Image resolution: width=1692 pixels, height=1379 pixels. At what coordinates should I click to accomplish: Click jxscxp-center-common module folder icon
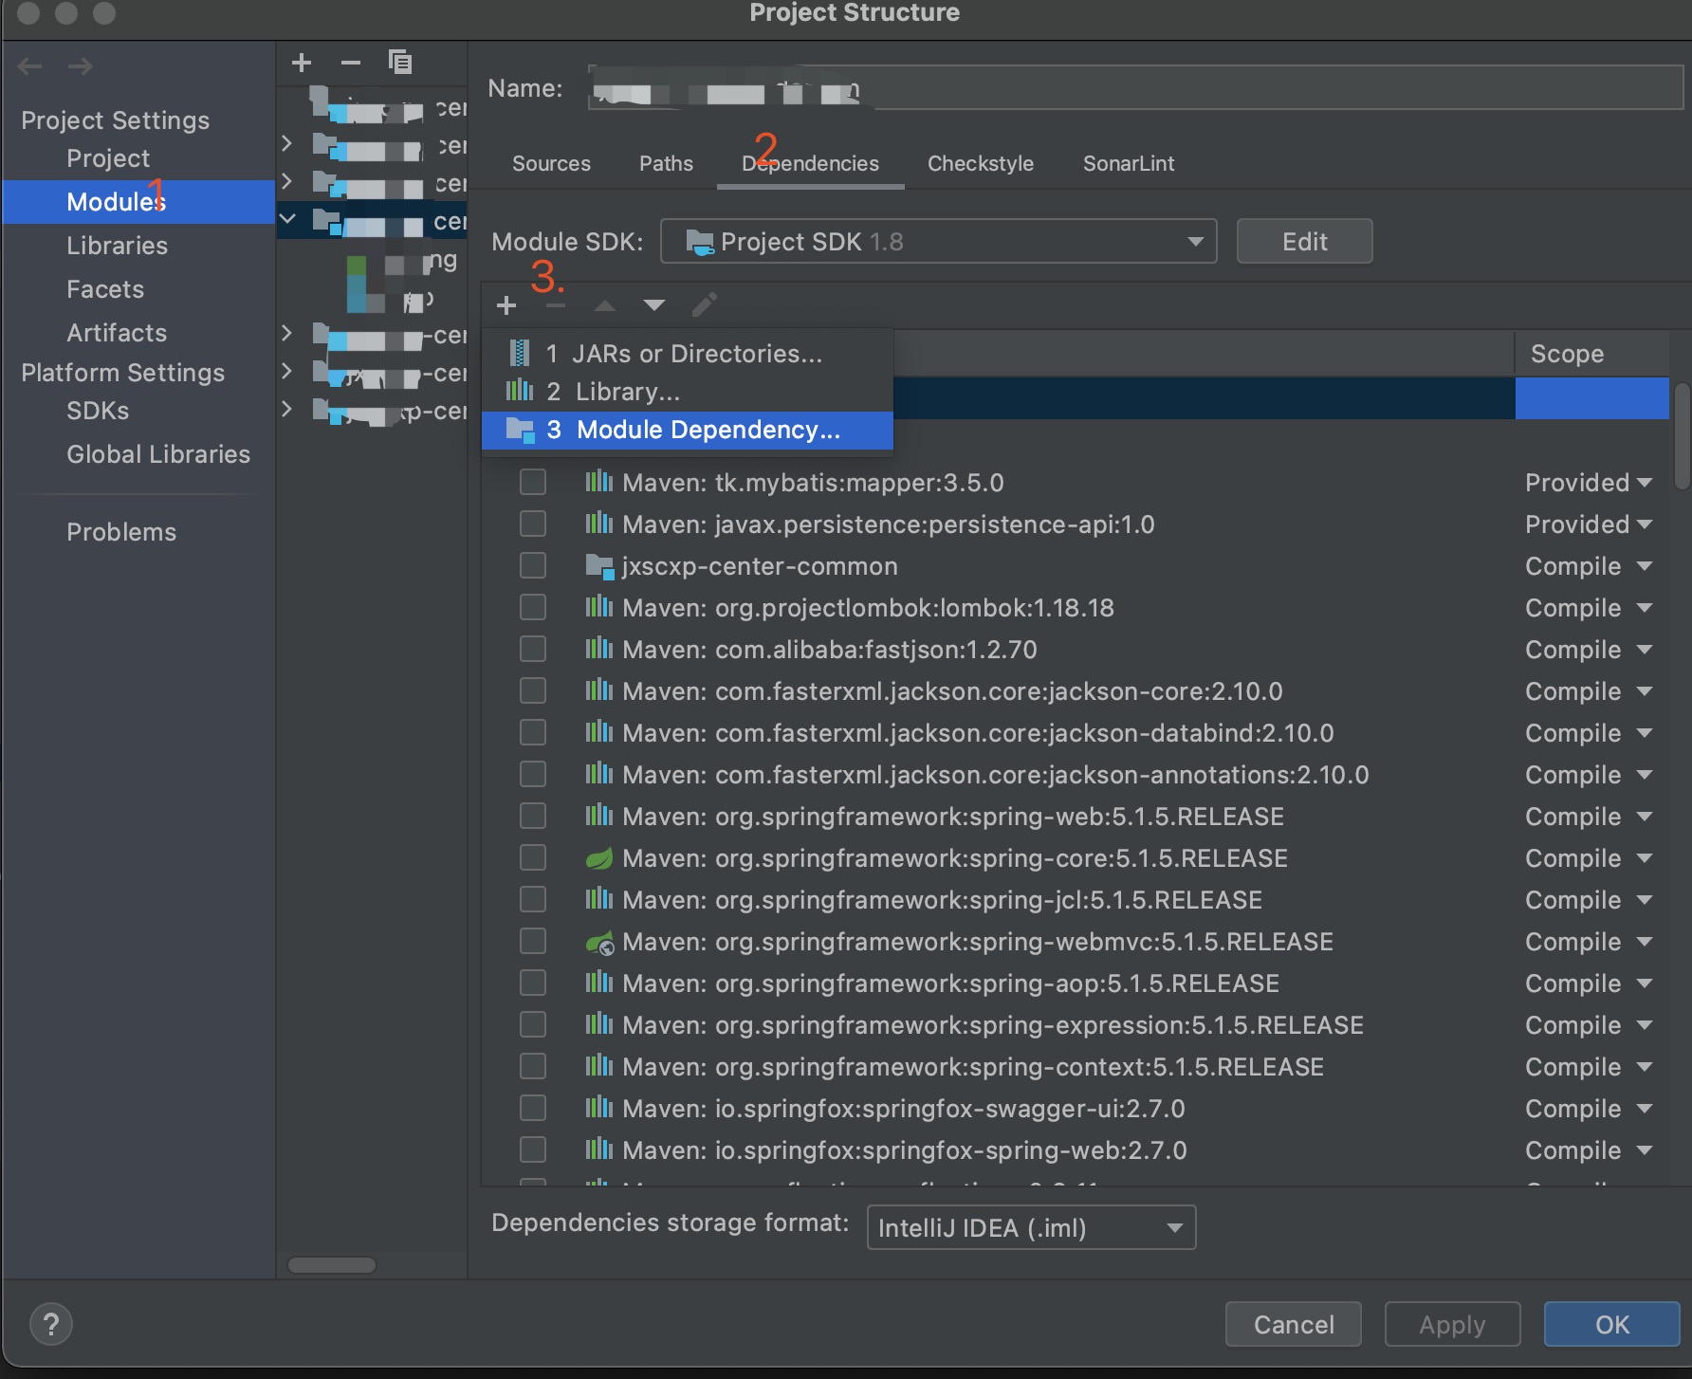pos(599,567)
